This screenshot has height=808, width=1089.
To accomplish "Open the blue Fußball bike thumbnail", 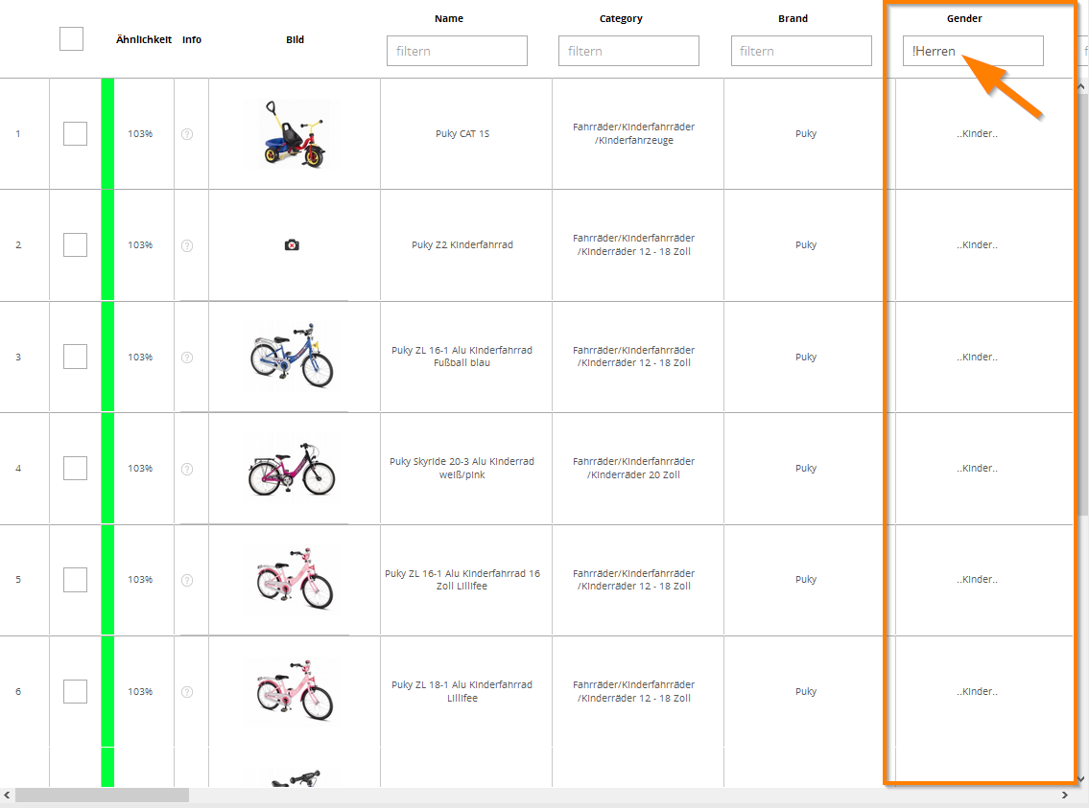I will pyautogui.click(x=292, y=356).
